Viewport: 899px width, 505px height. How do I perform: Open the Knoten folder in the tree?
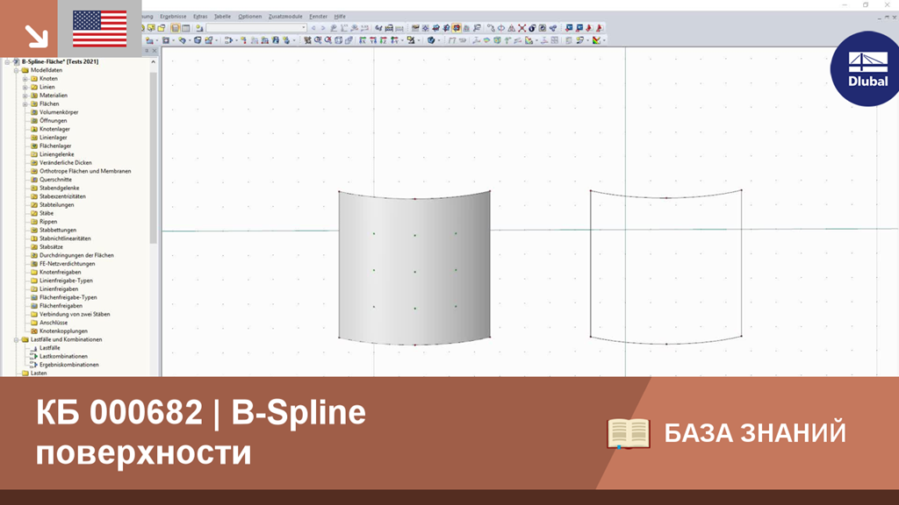pos(48,78)
